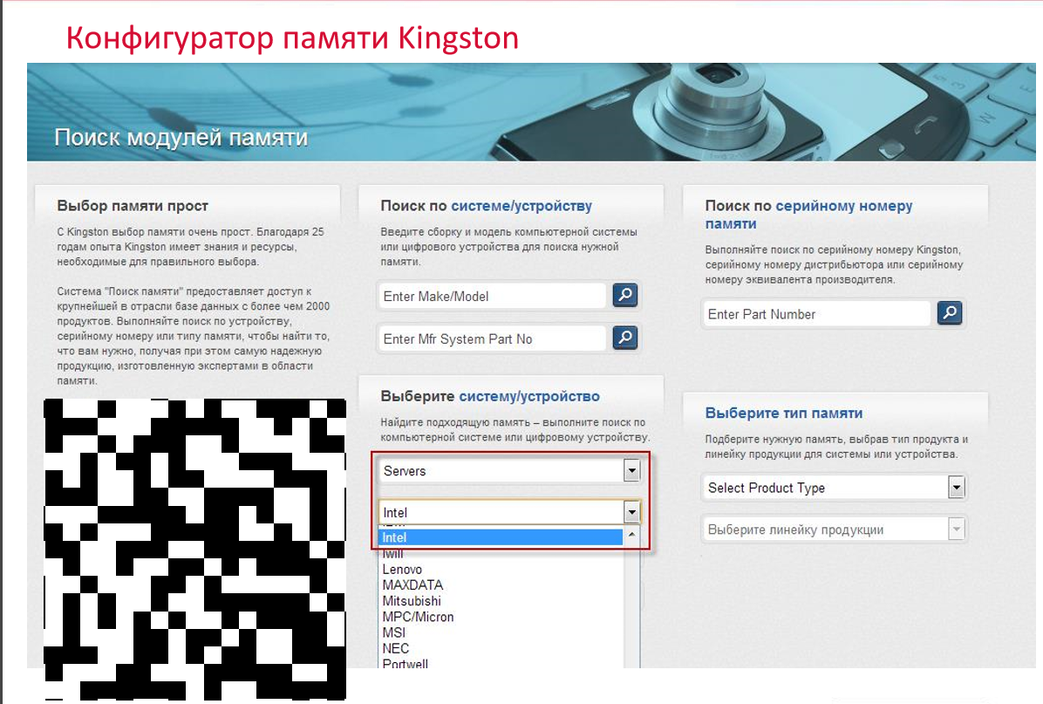The width and height of the screenshot is (1043, 704).
Task: Click the Поиск модулей памяти banner title
Action: pos(181,137)
